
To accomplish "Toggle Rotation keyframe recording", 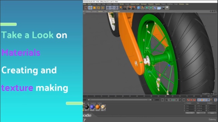I will [205, 100].
